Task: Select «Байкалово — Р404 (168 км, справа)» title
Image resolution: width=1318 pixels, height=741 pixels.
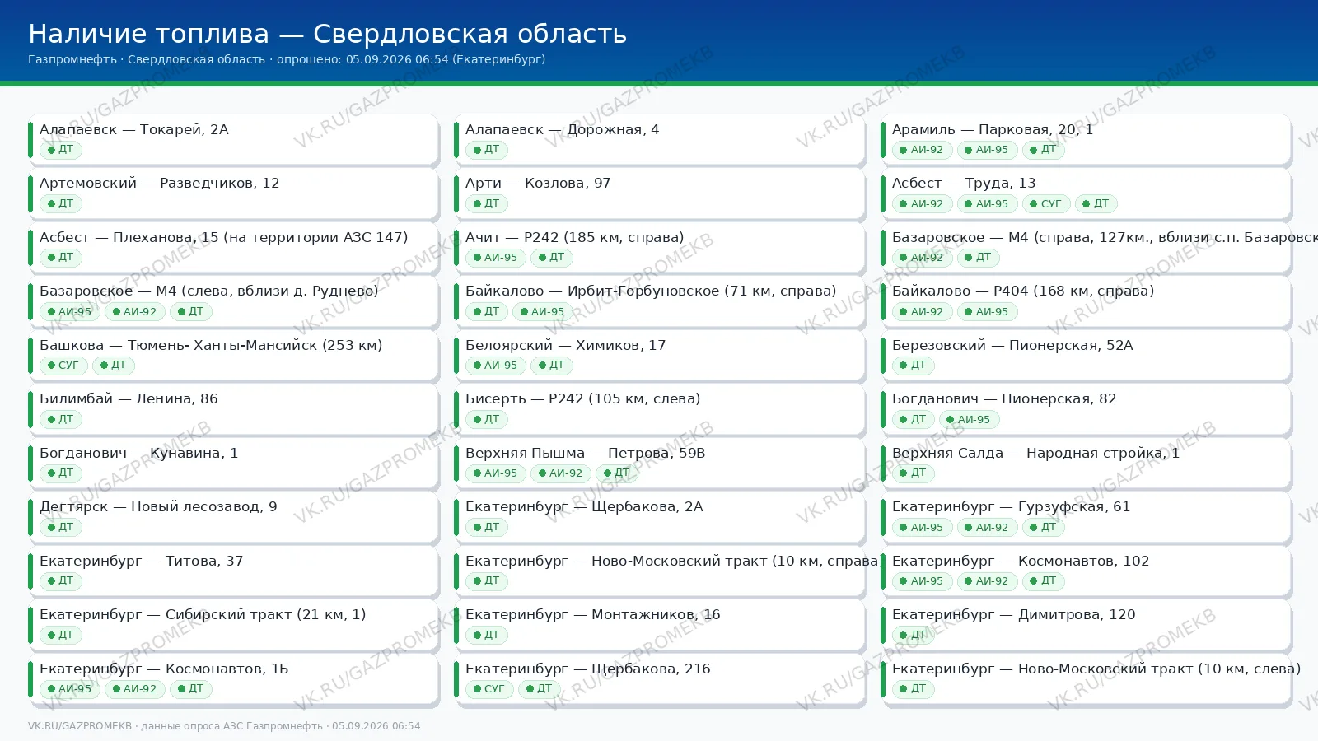Action: click(x=1023, y=291)
